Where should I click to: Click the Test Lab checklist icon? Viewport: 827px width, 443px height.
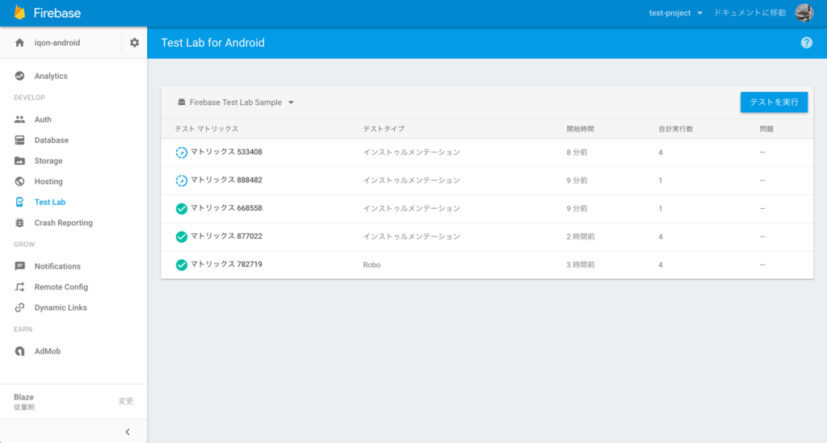point(19,202)
